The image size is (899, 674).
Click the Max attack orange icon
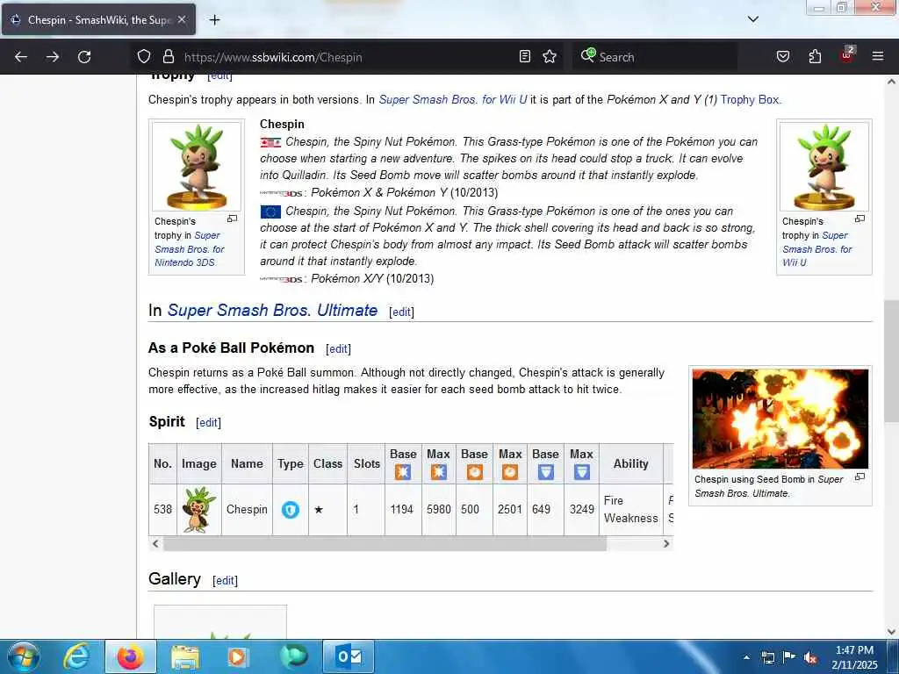[510, 472]
